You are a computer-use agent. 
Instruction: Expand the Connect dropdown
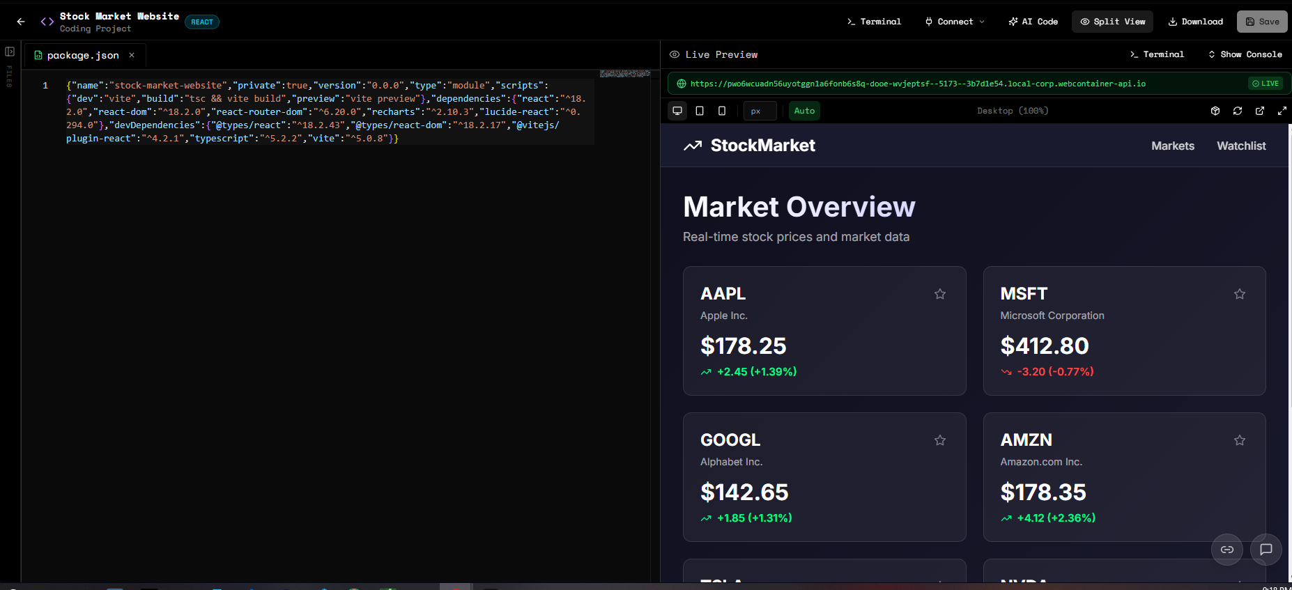(955, 22)
